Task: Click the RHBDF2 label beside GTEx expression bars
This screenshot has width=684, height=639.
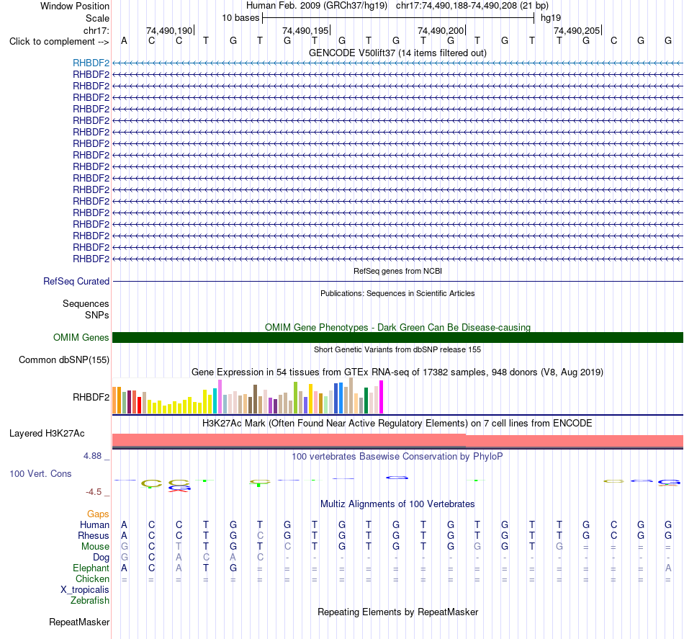Action: [91, 397]
